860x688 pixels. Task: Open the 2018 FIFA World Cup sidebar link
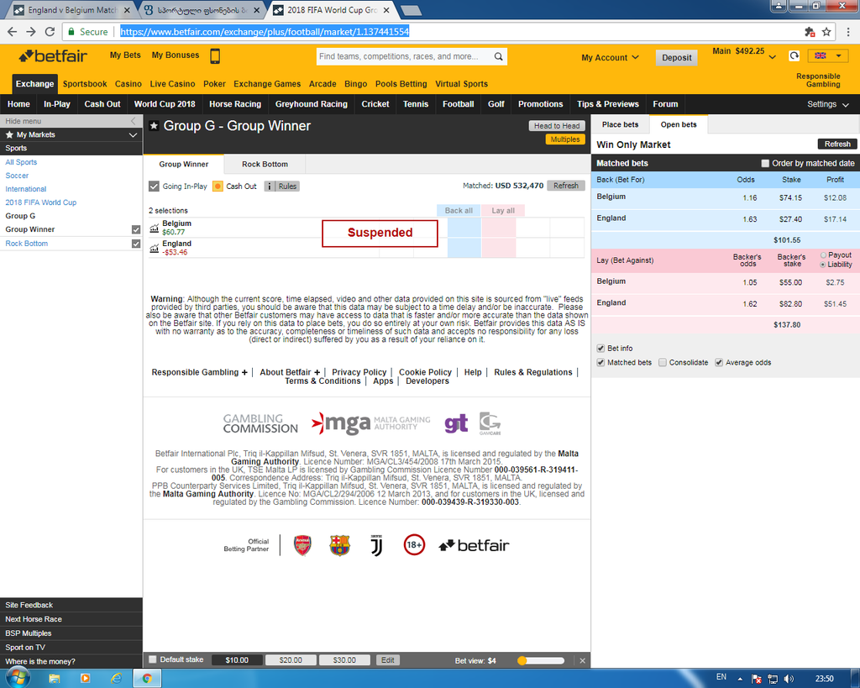pos(41,202)
